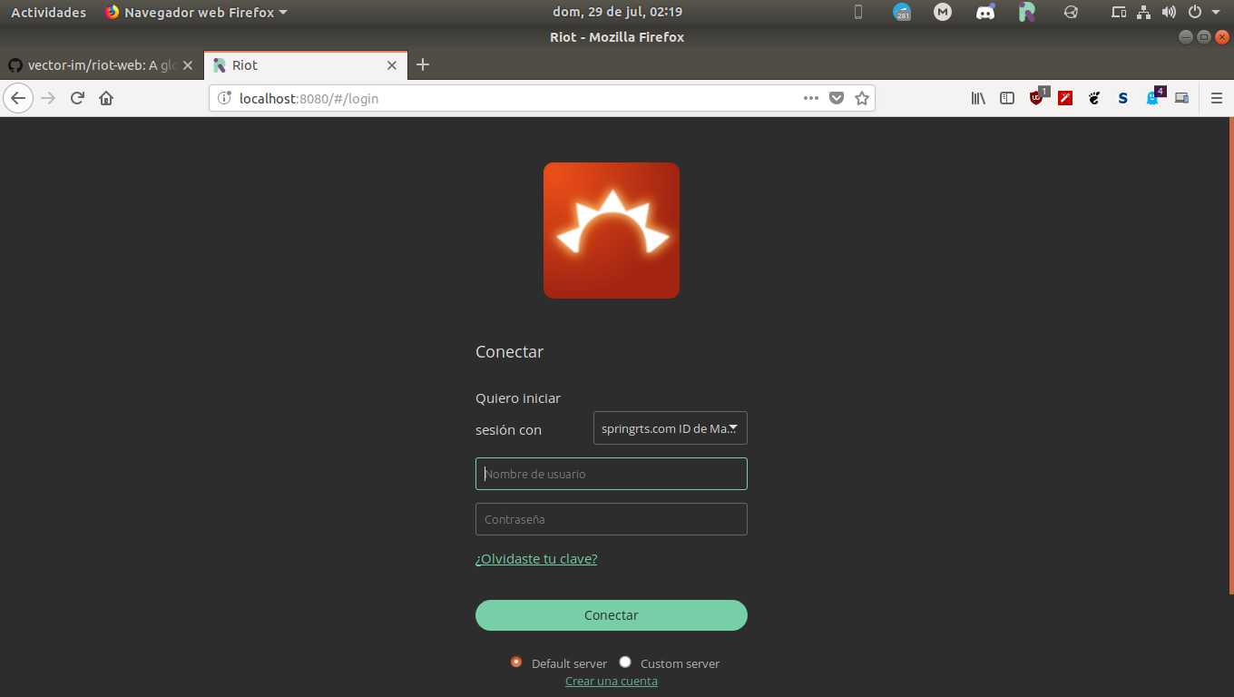Open the Navegador web Firefox app menu
The height and width of the screenshot is (697, 1234).
(196, 12)
